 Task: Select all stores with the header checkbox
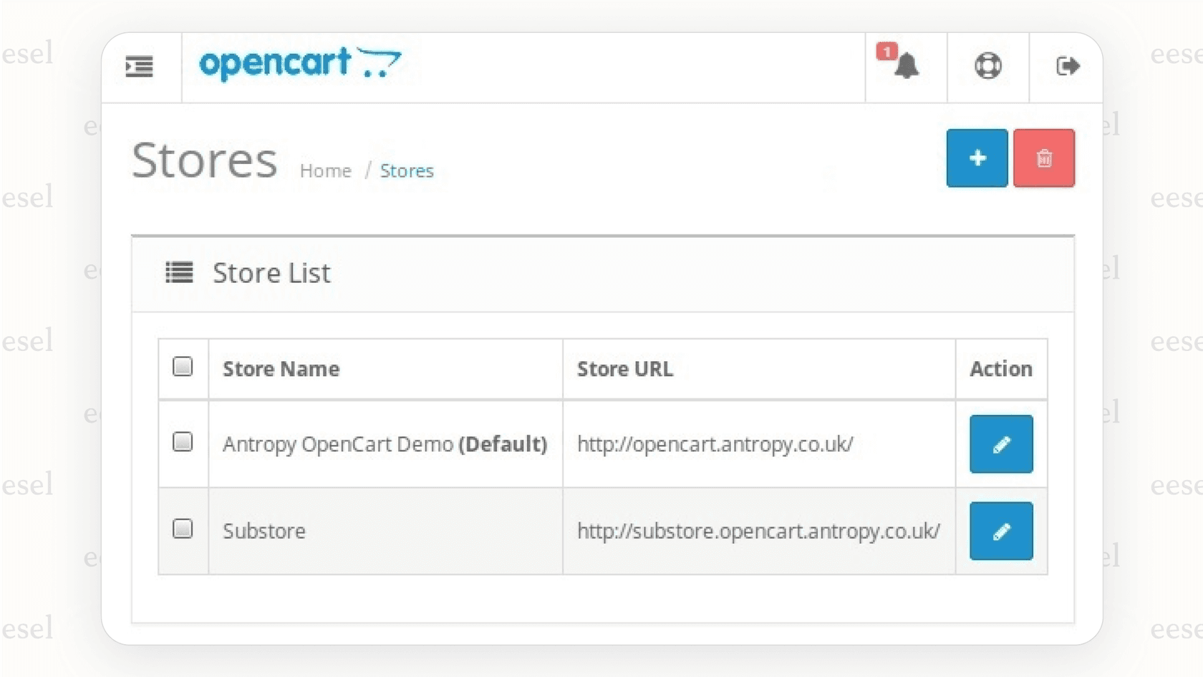183,366
